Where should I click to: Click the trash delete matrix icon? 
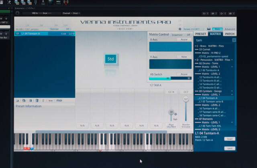coord(37,101)
